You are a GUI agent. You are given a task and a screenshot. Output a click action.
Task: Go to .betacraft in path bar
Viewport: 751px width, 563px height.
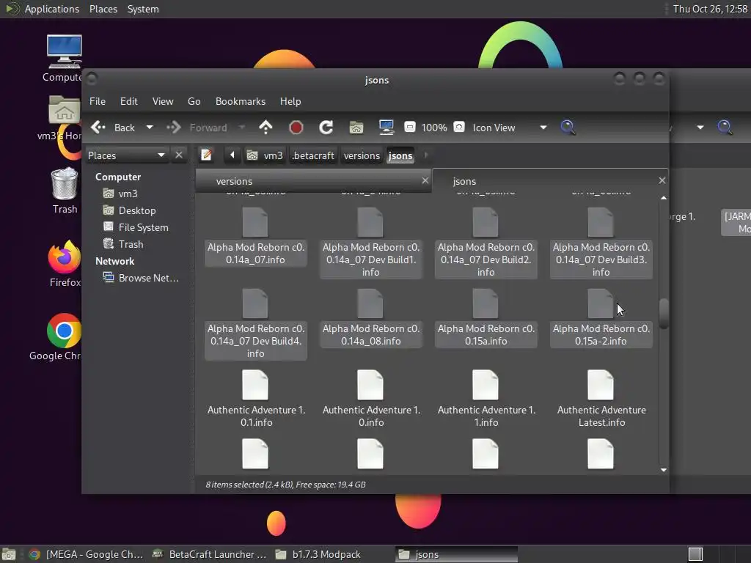click(313, 155)
